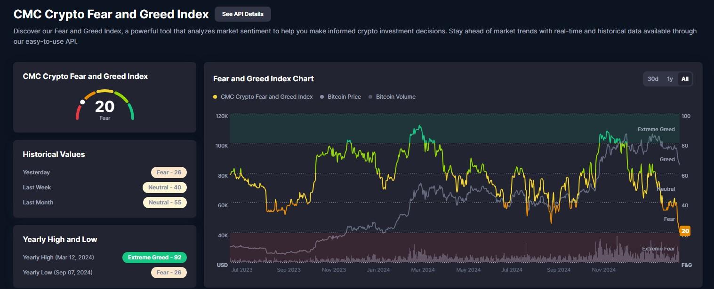Click the Last Week Neutral - 40 badge
The width and height of the screenshot is (714, 289).
pyautogui.click(x=165, y=187)
